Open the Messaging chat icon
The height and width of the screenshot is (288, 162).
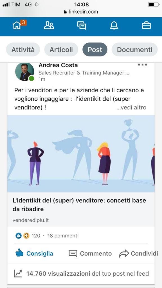[82, 26]
